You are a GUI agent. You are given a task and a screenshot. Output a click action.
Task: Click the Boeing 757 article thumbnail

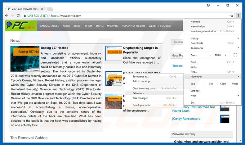(x=25, y=59)
